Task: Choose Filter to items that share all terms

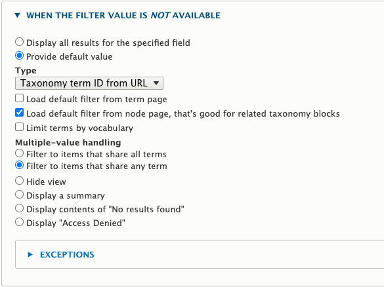Action: (x=19, y=153)
